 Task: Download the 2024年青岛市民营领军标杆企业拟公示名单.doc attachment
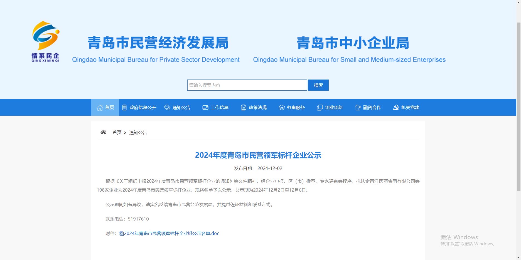[x=171, y=234]
